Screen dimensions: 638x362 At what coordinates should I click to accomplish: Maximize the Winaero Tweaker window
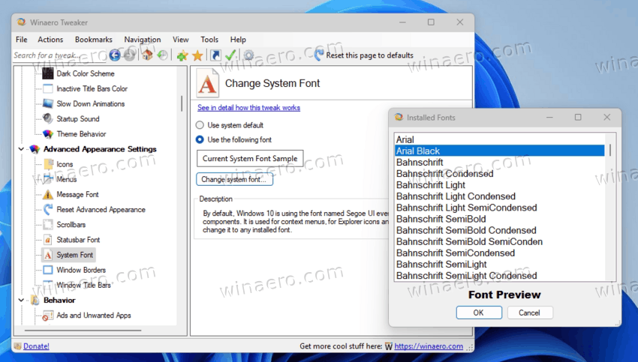point(431,22)
